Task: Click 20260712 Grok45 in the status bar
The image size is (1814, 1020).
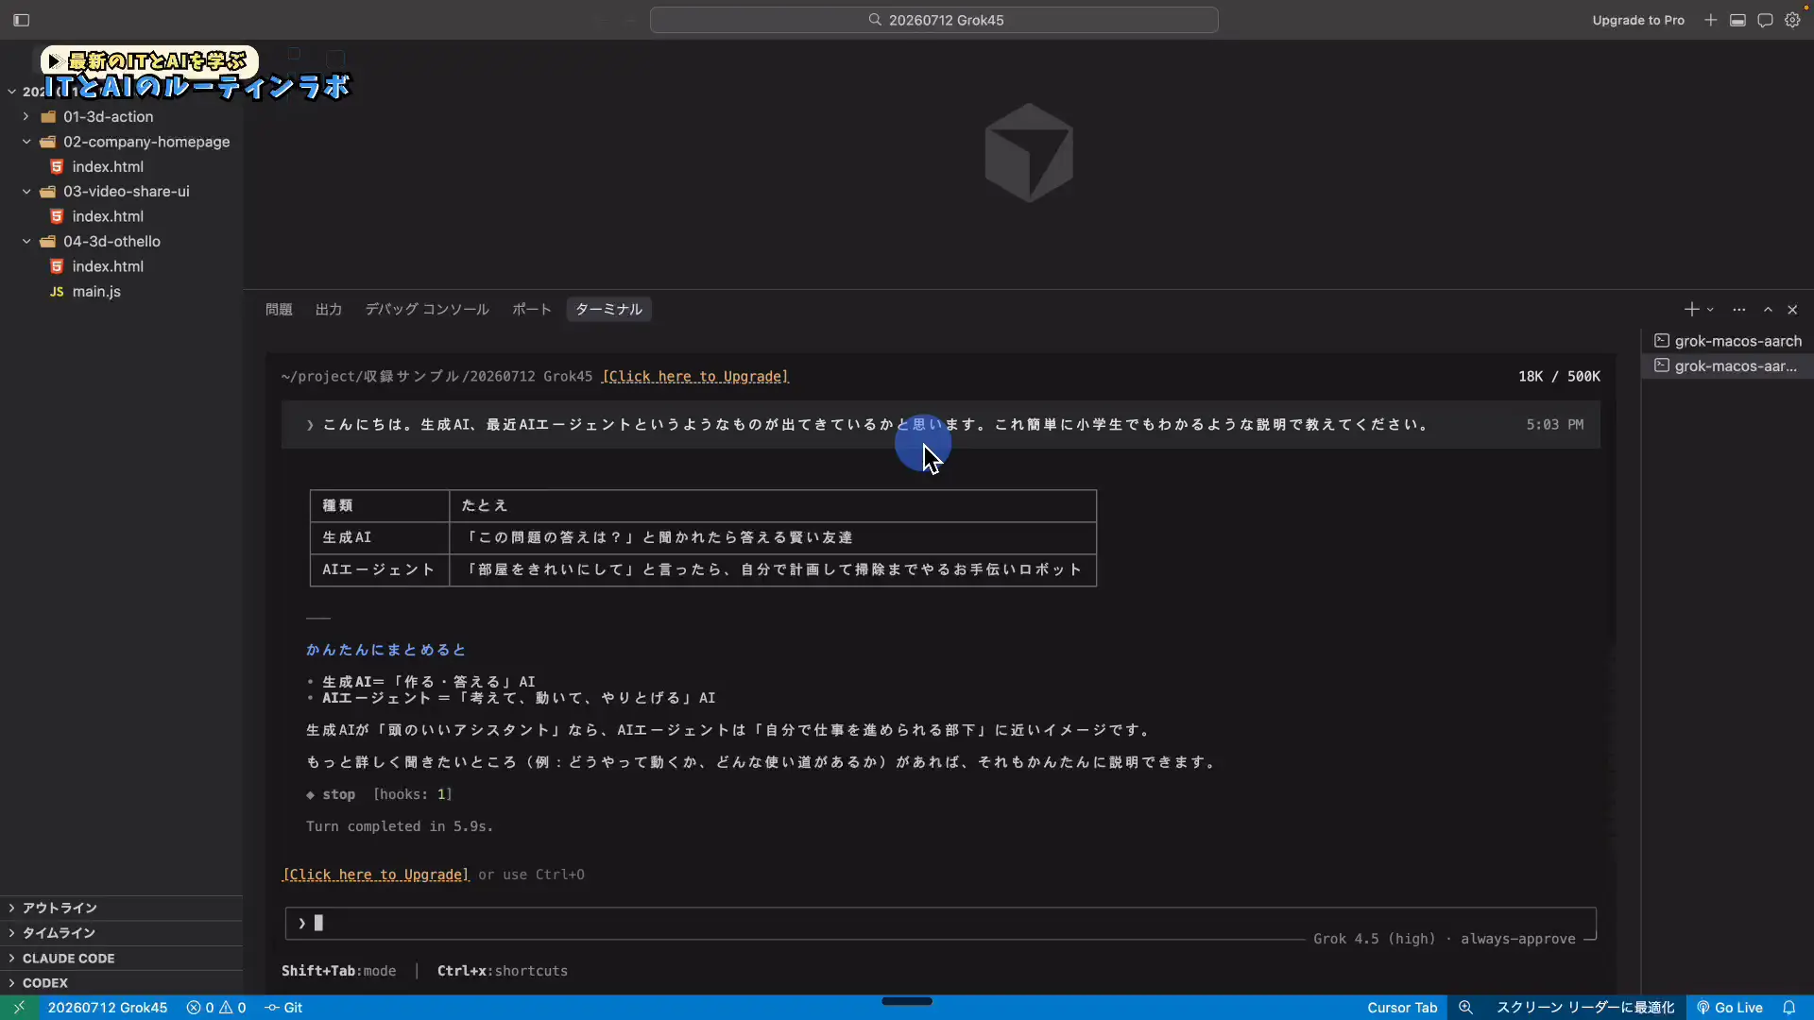Action: 107,1008
